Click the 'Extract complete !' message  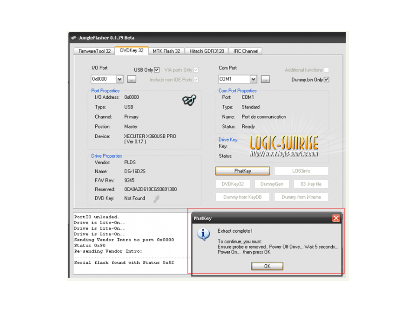pos(235,231)
